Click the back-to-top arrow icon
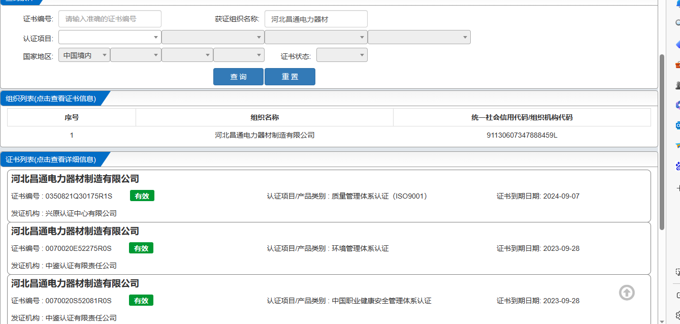 (627, 293)
